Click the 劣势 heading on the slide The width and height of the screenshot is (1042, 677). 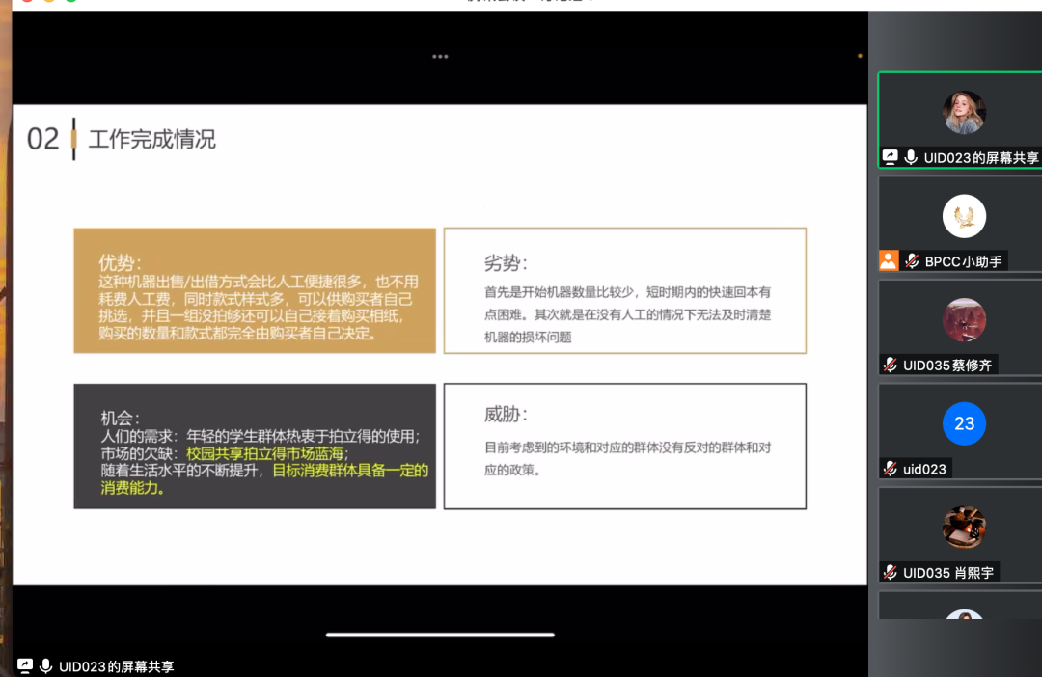tap(506, 263)
